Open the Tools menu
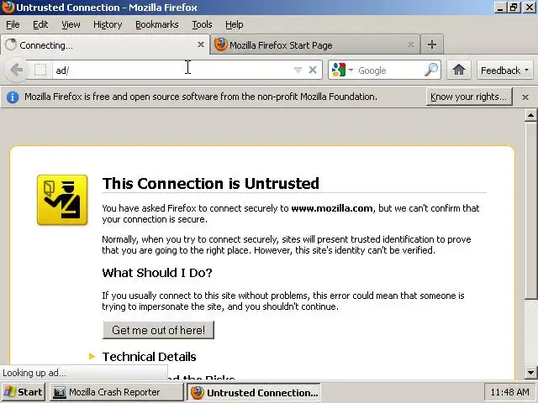538x403 pixels. (202, 24)
